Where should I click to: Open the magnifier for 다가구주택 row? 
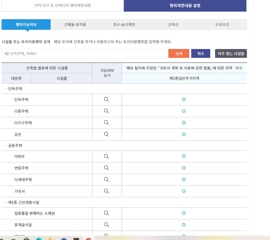(x=106, y=123)
